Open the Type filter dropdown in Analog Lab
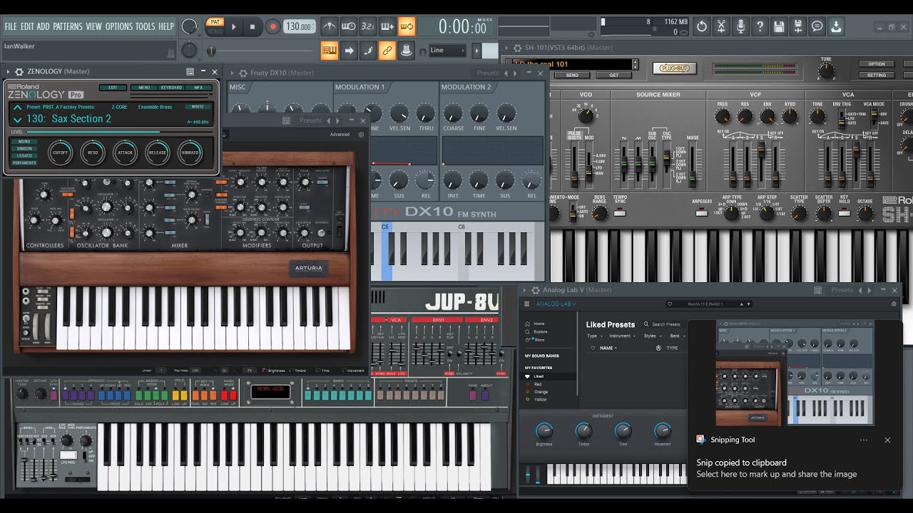 tap(594, 336)
